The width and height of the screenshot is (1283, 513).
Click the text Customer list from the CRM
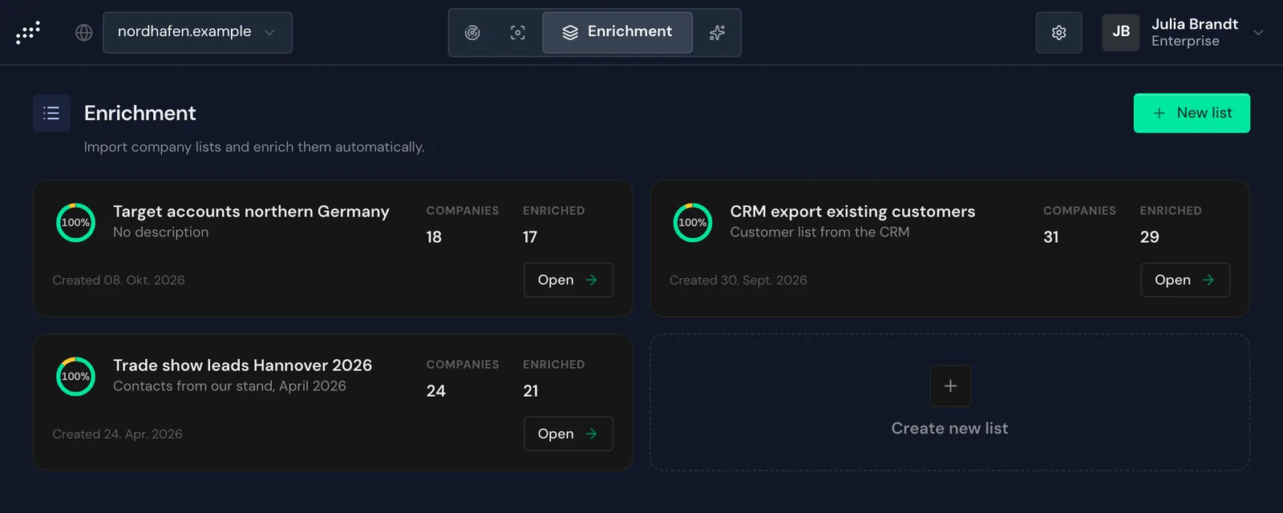pos(820,232)
